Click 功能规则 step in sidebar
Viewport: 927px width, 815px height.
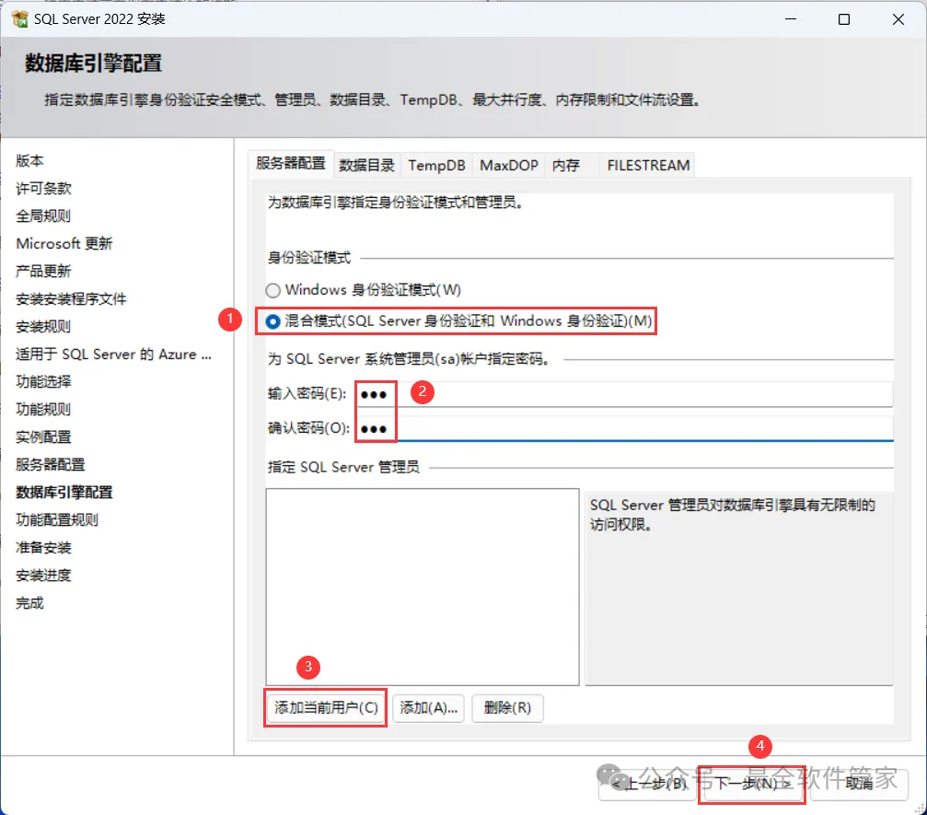click(43, 409)
